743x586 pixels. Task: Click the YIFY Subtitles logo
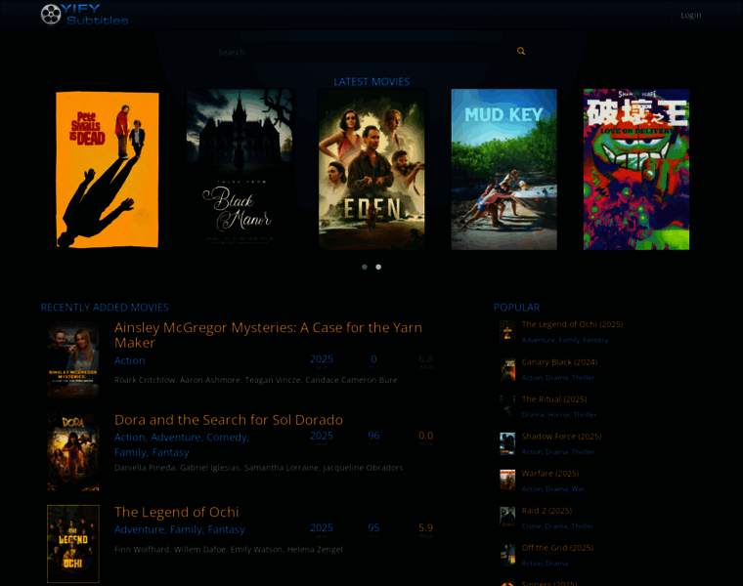pos(84,15)
